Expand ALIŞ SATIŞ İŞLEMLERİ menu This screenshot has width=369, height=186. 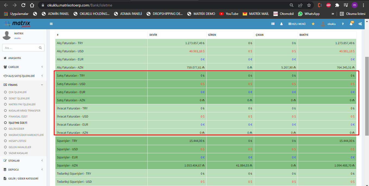click(x=23, y=76)
